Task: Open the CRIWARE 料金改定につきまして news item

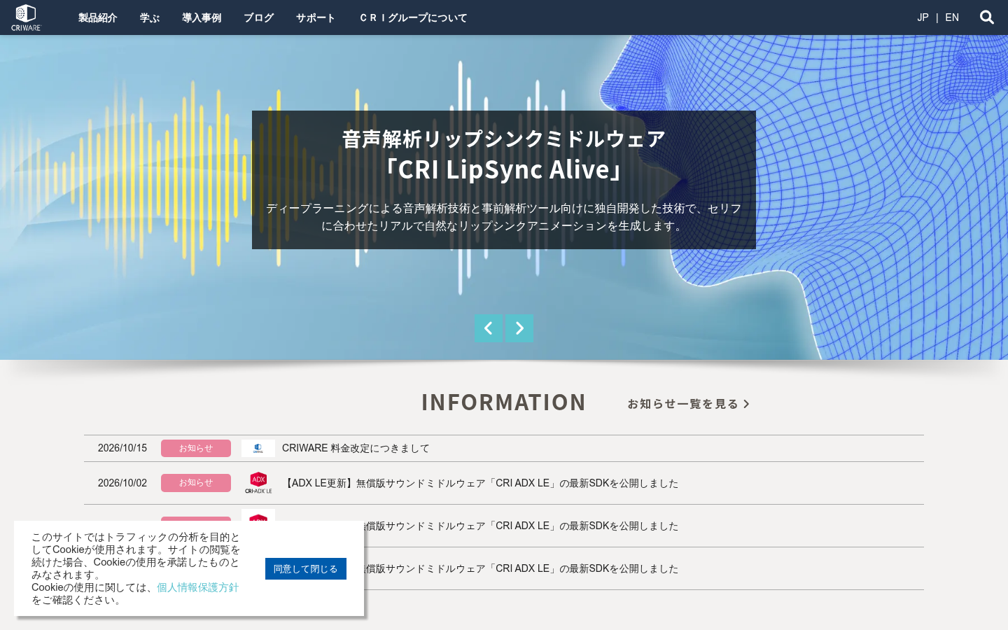Action: coord(356,448)
